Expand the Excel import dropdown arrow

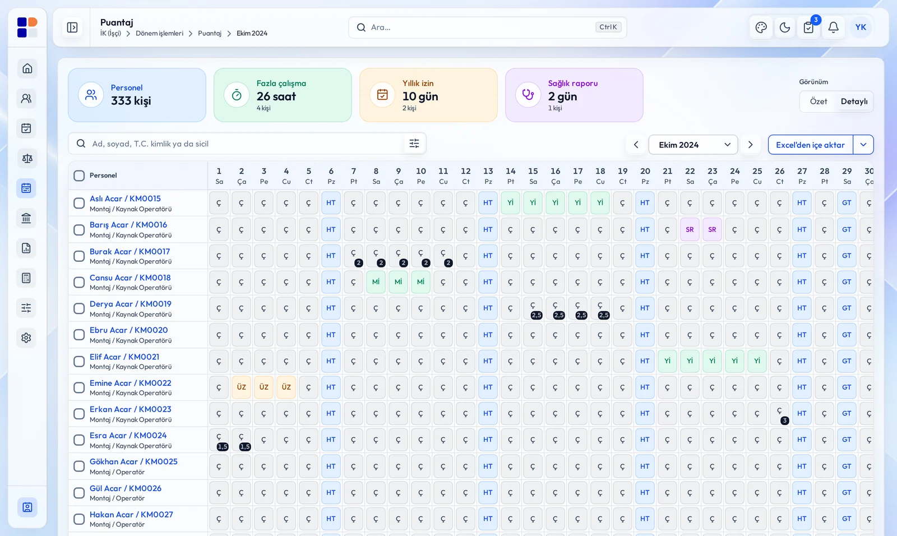863,145
